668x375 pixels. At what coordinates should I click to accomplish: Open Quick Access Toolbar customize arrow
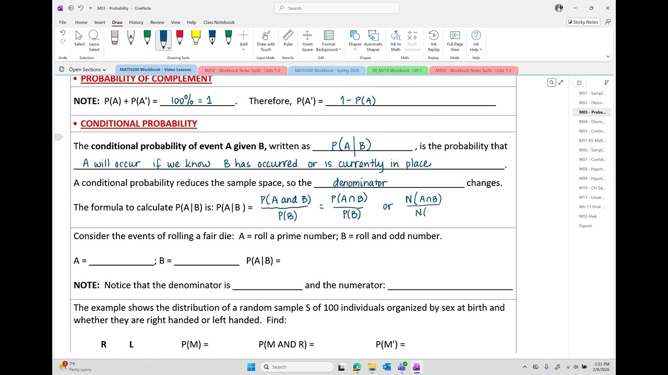(91, 8)
